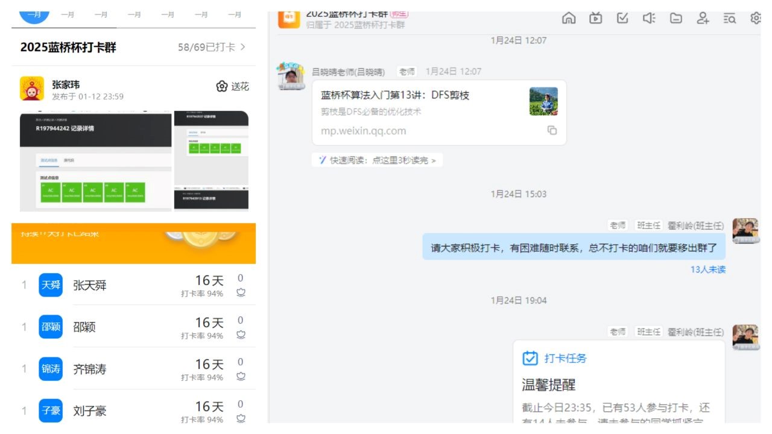The width and height of the screenshot is (772, 434).
Task: Open the checkmark tasks icon in header
Action: [622, 18]
